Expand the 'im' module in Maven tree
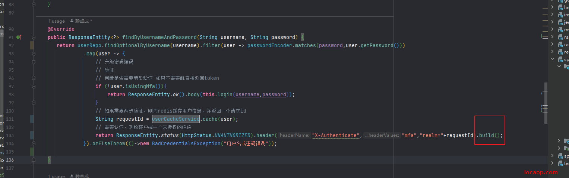The image size is (569, 178). [x=553, y=14]
